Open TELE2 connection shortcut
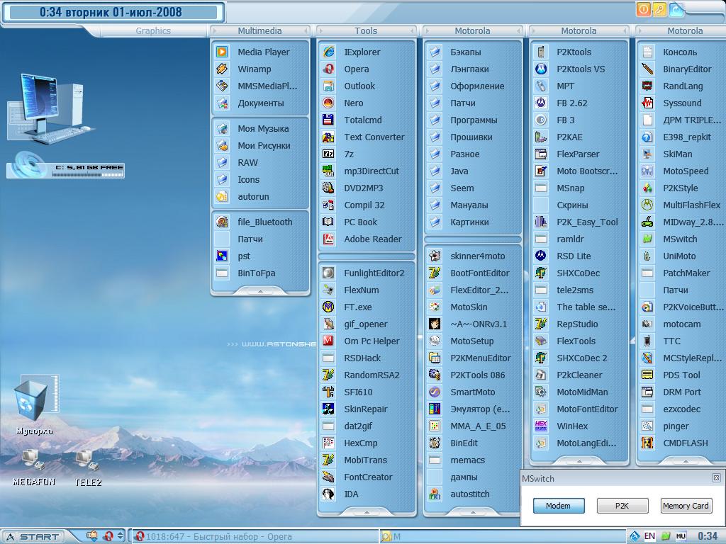This screenshot has width=726, height=544. (87, 467)
